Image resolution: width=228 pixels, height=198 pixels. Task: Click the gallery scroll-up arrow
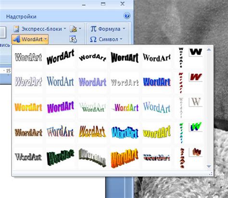pos(209,50)
